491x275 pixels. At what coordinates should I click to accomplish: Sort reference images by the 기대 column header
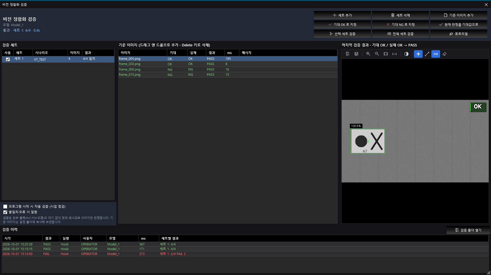[x=177, y=53]
